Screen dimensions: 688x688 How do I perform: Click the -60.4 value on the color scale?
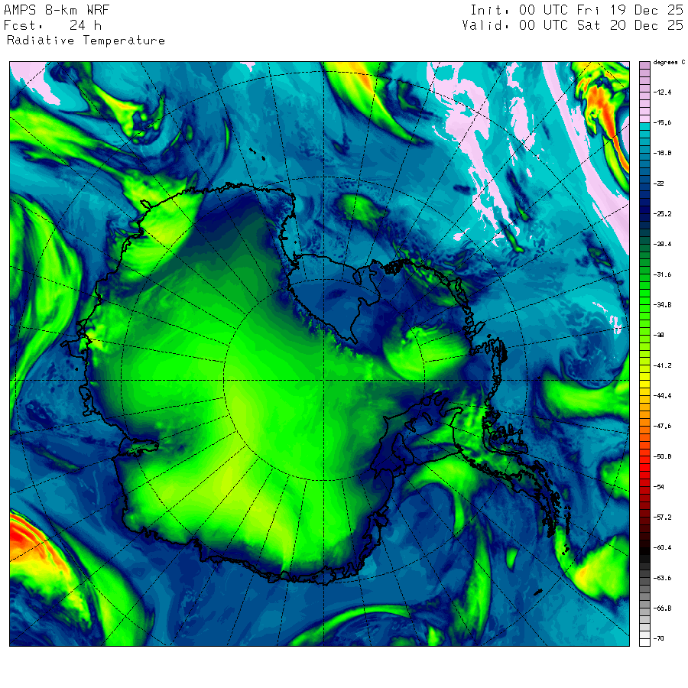coord(662,547)
